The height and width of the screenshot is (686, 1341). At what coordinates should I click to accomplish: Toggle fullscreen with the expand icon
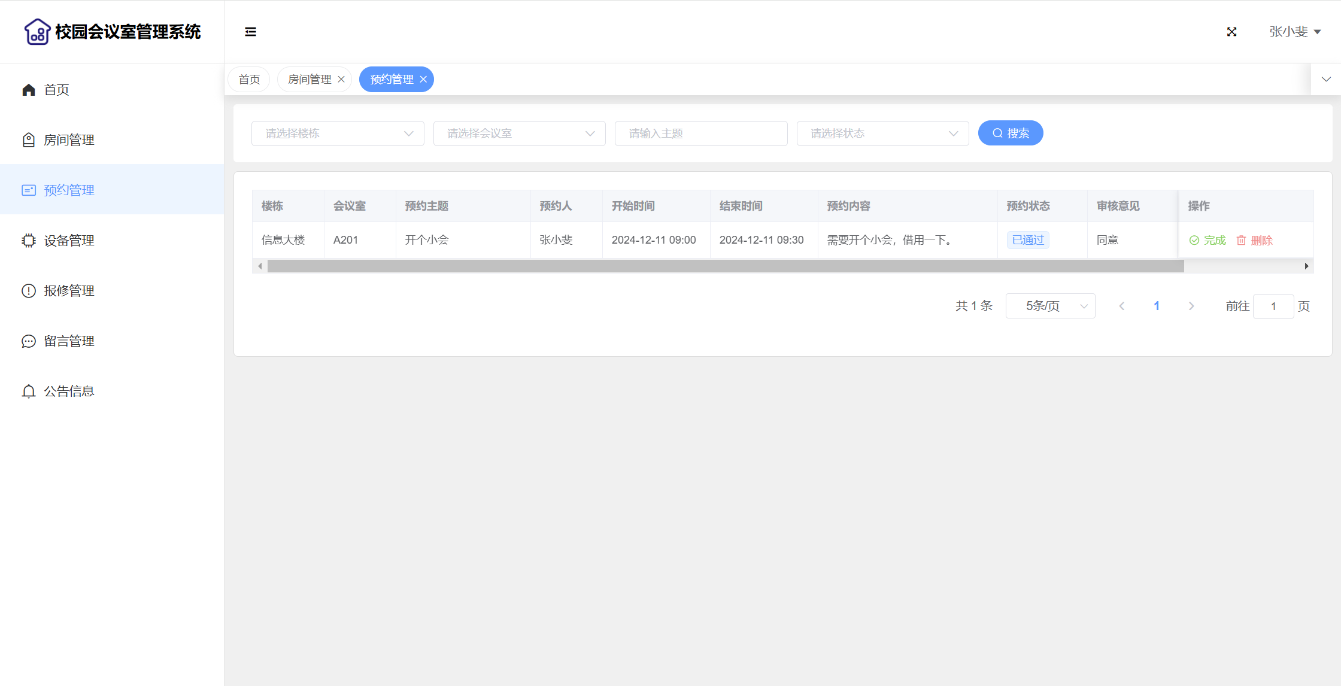coord(1231,32)
